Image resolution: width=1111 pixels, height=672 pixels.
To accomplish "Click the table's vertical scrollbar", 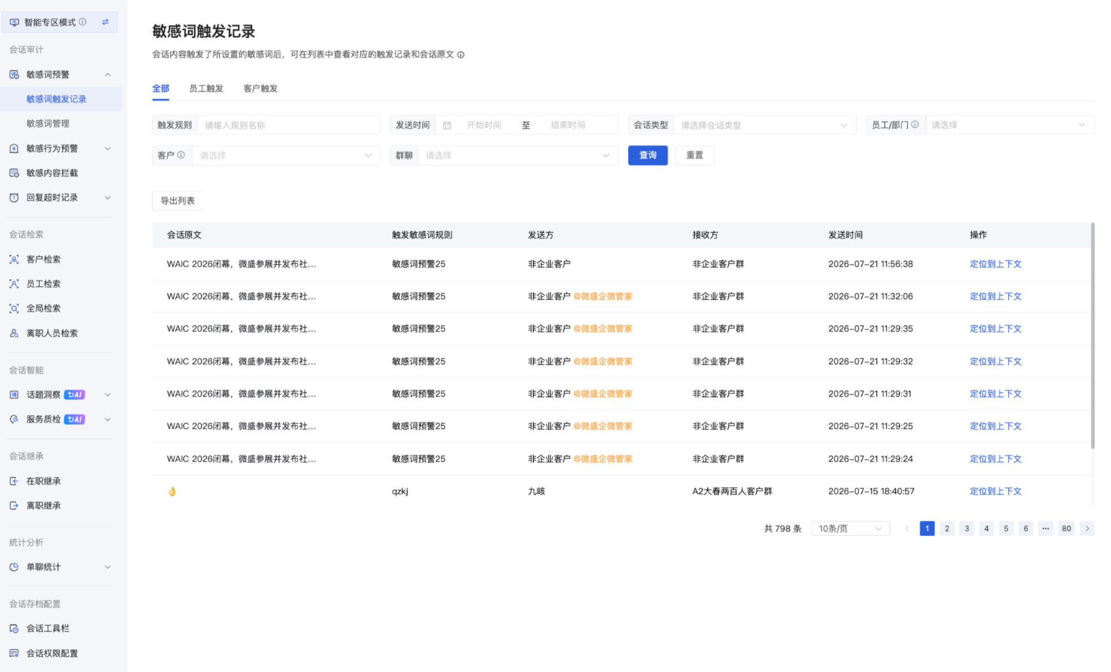I will [1092, 336].
